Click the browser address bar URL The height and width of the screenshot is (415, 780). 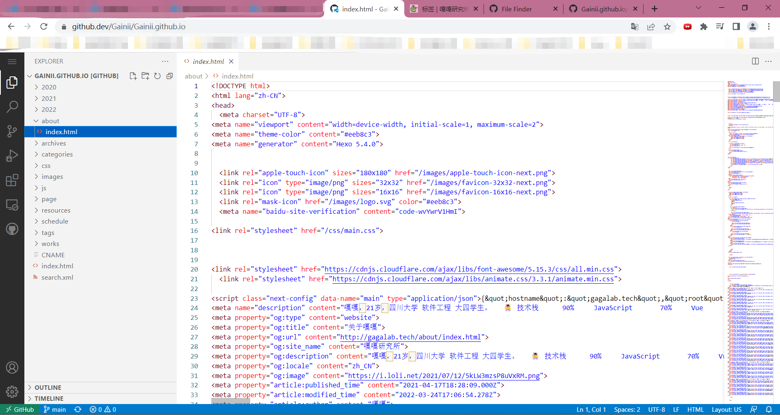pos(129,26)
